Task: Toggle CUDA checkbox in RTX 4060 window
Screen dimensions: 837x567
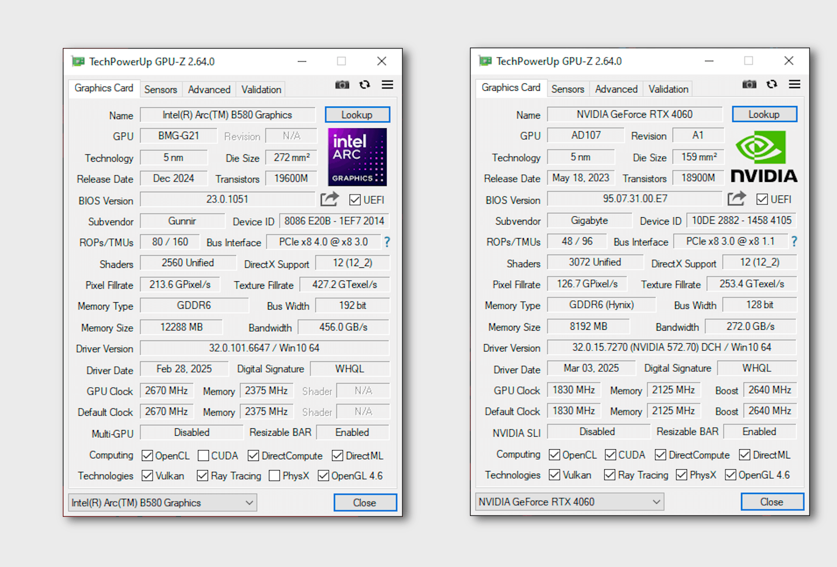Action: coord(611,455)
